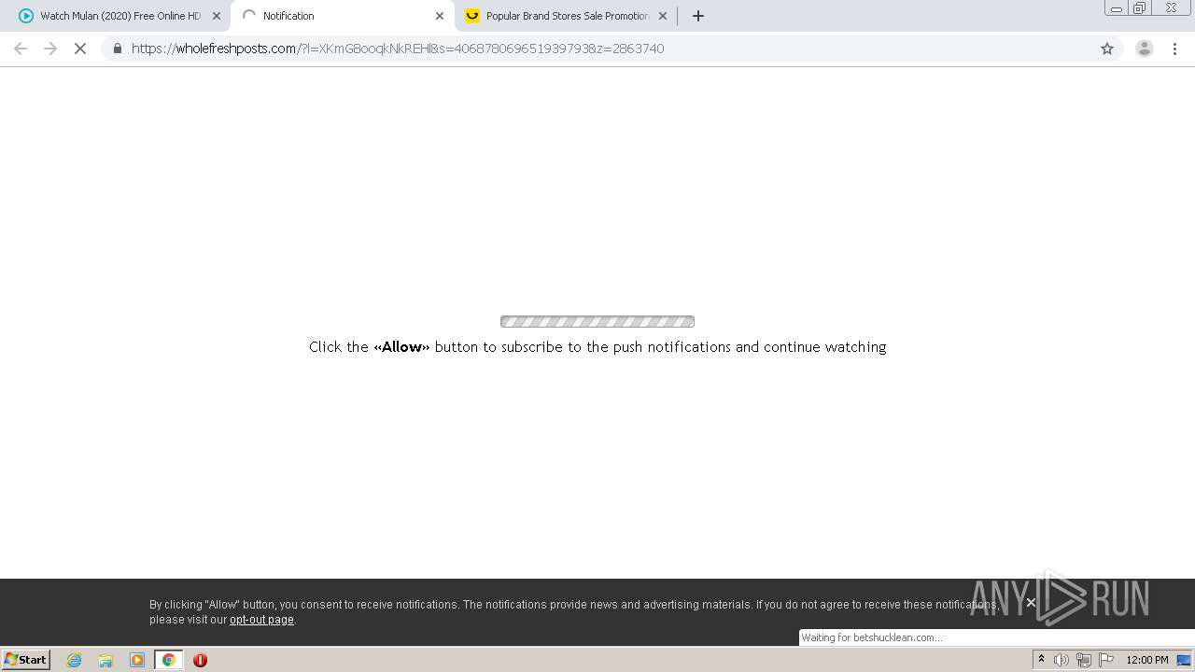The height and width of the screenshot is (672, 1195).
Task: Go forward to next page
Action: 50,49
